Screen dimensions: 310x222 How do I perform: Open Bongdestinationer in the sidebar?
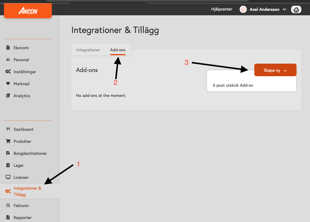pos(30,153)
